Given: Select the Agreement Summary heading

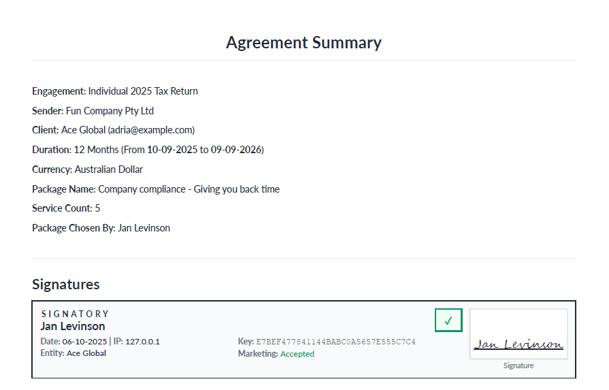Looking at the screenshot, I should tap(303, 42).
